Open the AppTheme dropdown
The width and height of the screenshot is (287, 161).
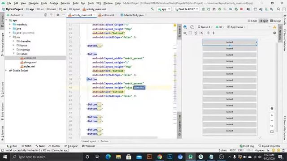click(x=236, y=27)
